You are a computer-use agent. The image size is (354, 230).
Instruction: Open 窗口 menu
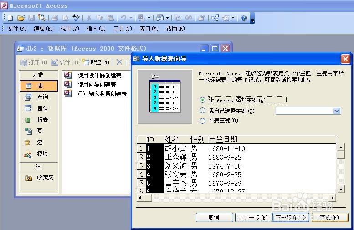click(149, 29)
